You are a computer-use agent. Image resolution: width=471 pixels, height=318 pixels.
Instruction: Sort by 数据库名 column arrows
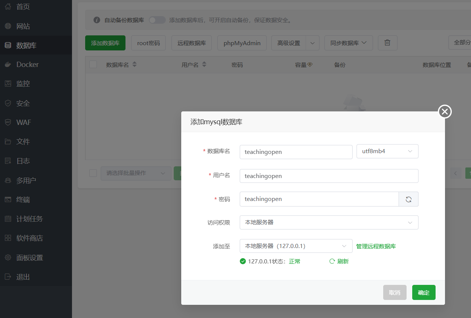coord(135,65)
